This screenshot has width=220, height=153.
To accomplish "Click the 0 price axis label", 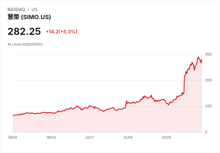I will pyautogui.click(x=206, y=132).
